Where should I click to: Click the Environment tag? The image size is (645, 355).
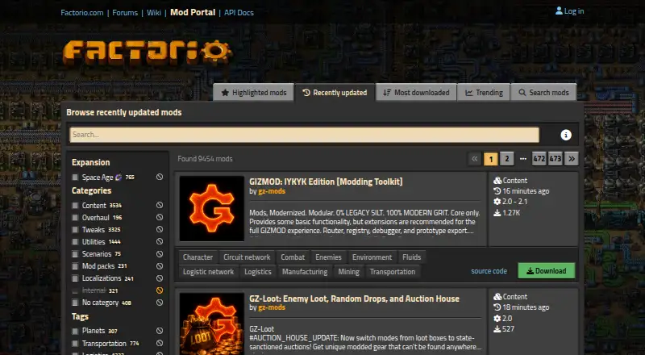click(x=372, y=257)
